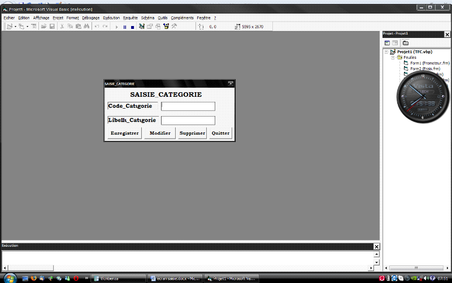Open the ? help menu
This screenshot has width=452, height=283.
coord(215,18)
